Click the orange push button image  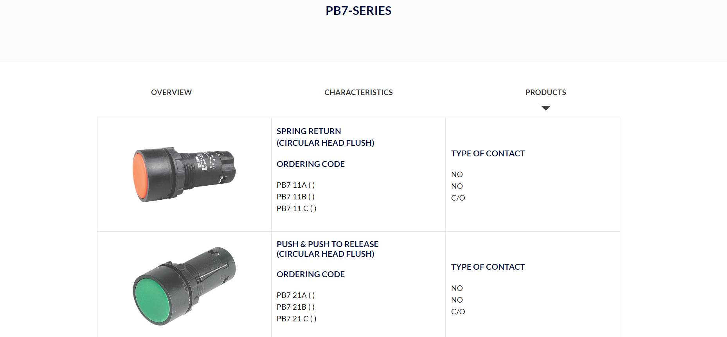184,174
